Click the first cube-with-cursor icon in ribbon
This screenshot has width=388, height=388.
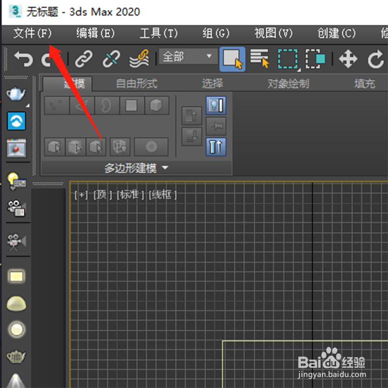55,147
